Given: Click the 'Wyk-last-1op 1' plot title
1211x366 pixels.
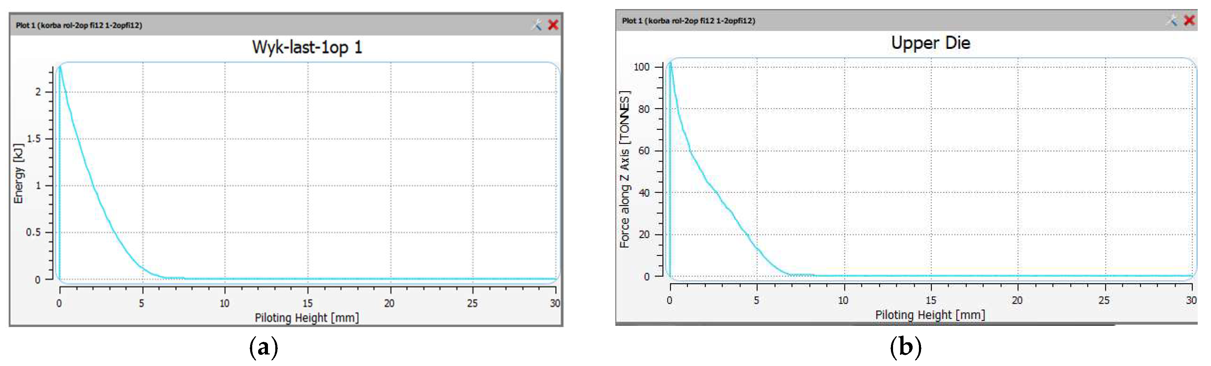Looking at the screenshot, I should [x=307, y=47].
